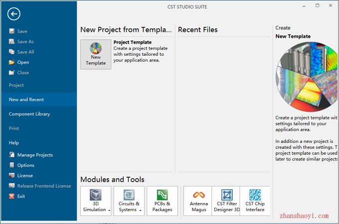Viewport: 339px width, 224px height.
Task: Click the License icon
Action: pyautogui.click(x=11, y=175)
